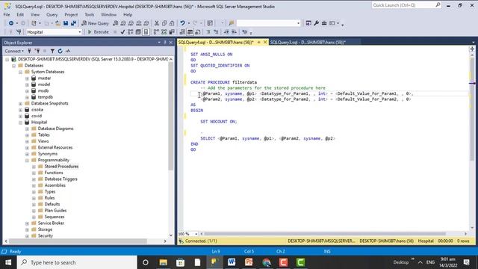Expand the Functions folder
Image resolution: width=478 pixels, height=269 pixels.
[x=34, y=173]
